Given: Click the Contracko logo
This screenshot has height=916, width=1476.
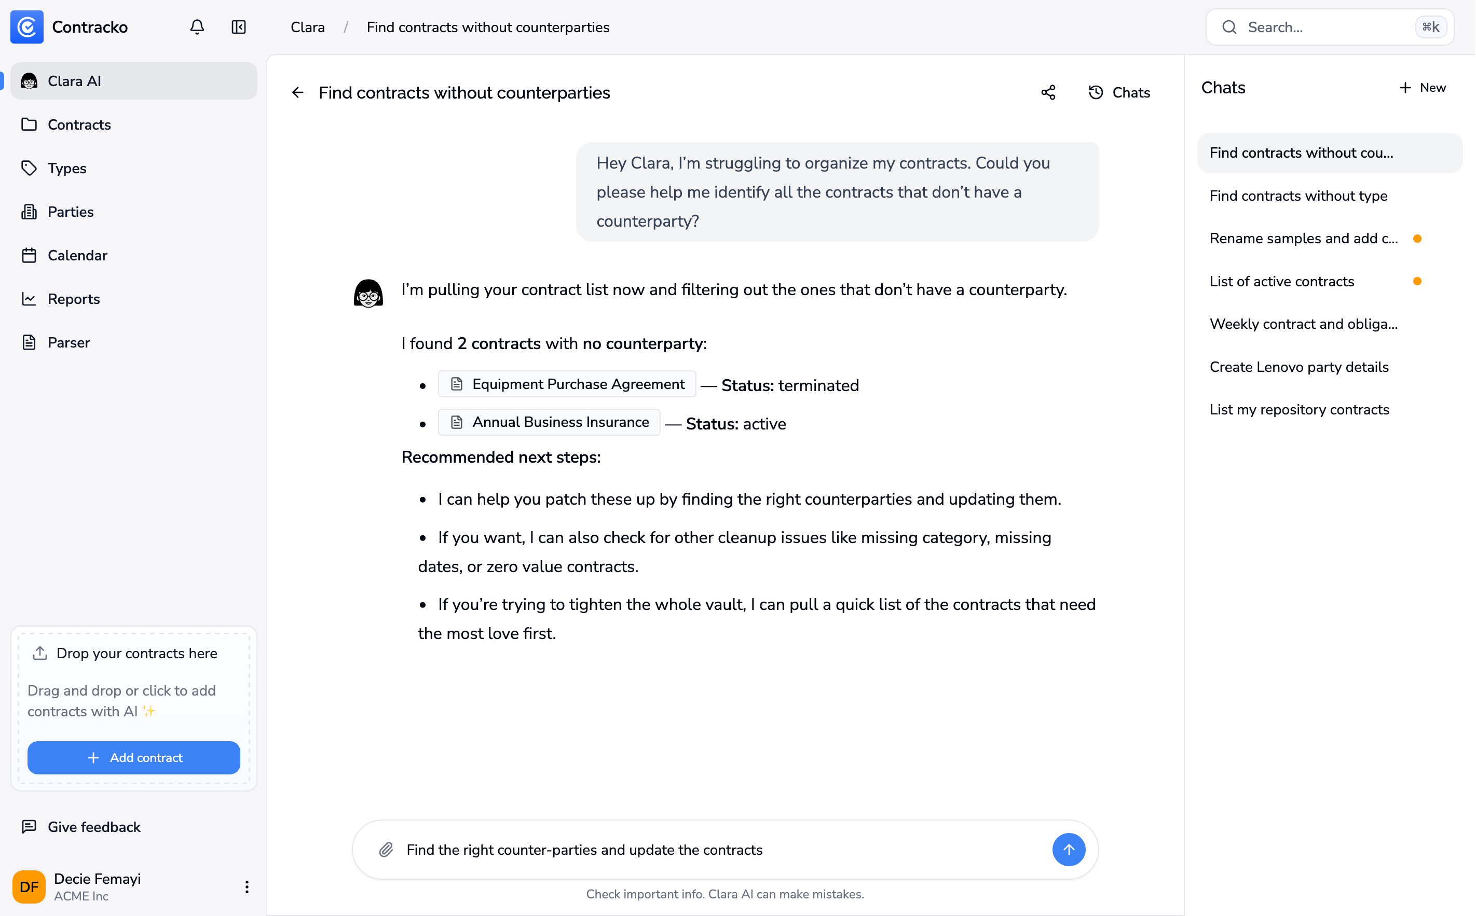Looking at the screenshot, I should click(26, 26).
